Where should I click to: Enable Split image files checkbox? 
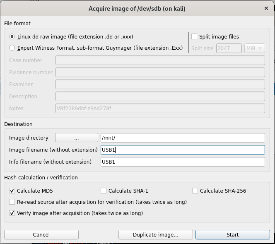(194, 36)
